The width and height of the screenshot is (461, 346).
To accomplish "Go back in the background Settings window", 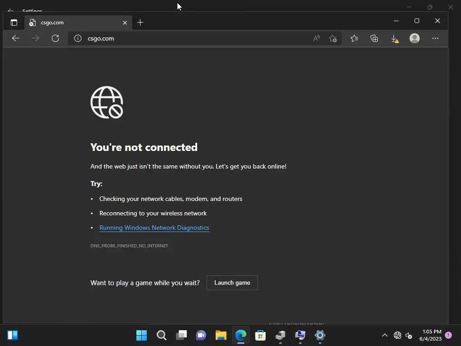I will point(11,11).
